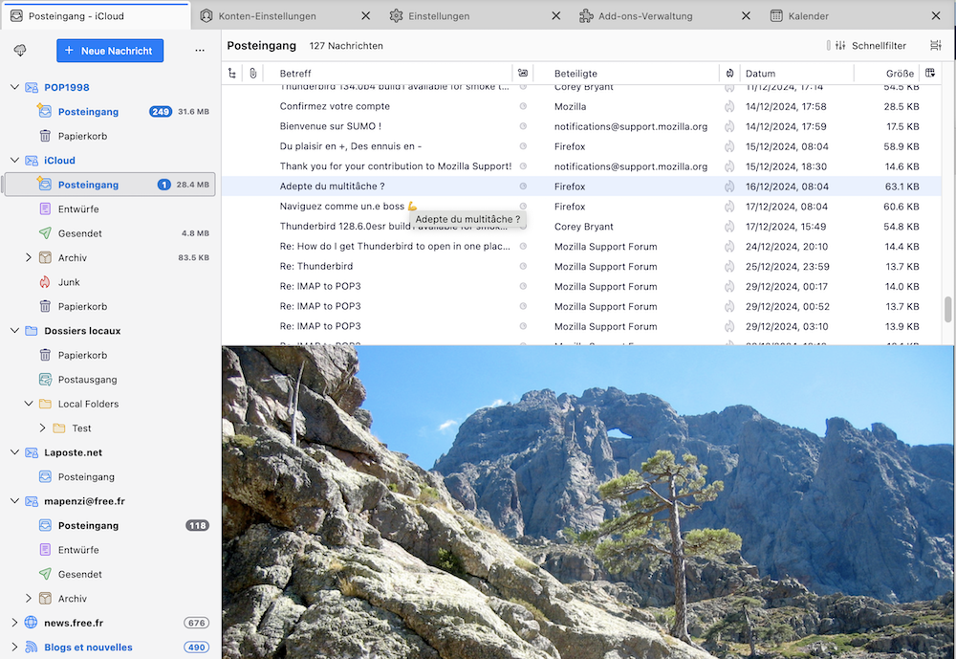Click the Neue Nachricht button
The image size is (956, 659).
110,51
